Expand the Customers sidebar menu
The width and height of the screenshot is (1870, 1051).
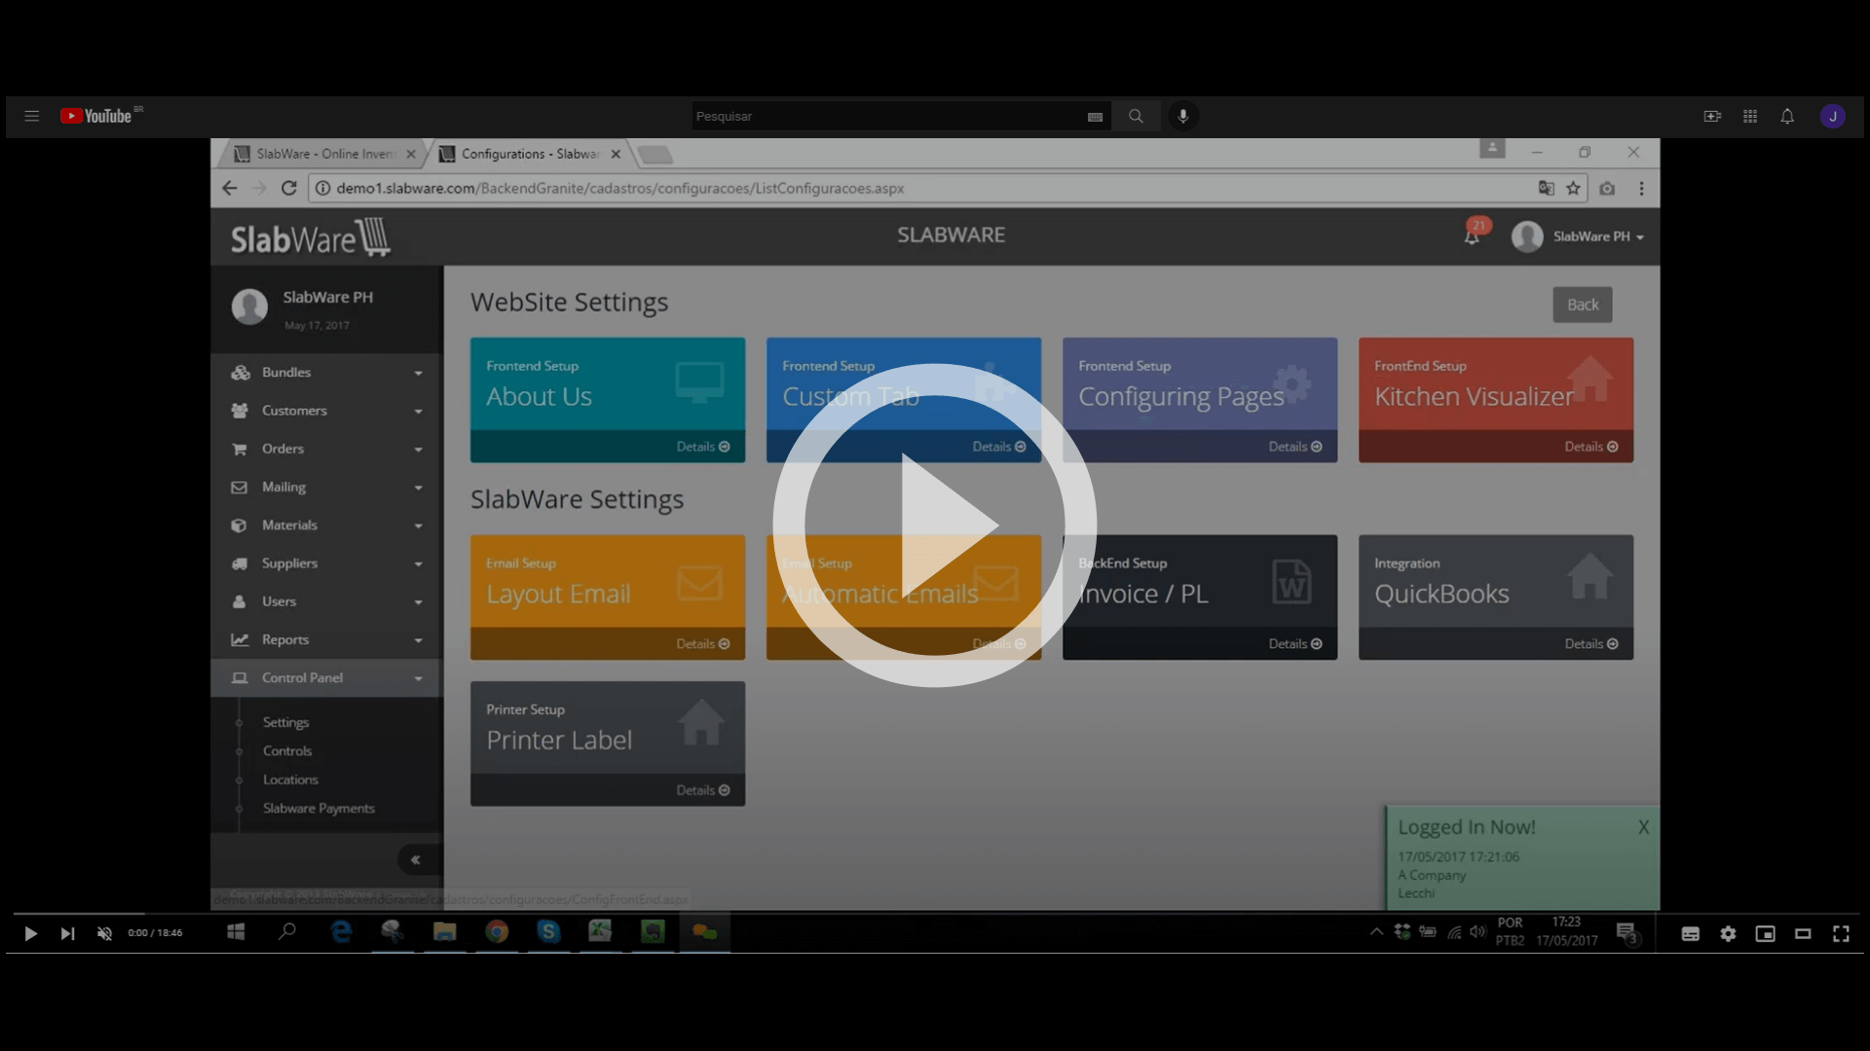(x=326, y=411)
